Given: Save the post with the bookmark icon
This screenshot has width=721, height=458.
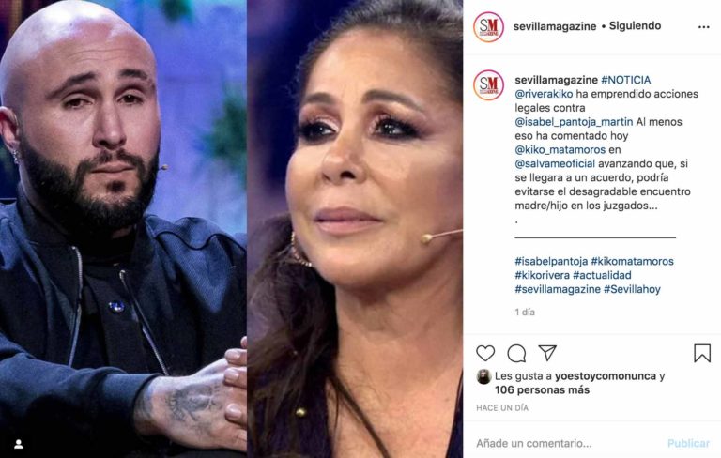Looking at the screenshot, I should [x=702, y=353].
